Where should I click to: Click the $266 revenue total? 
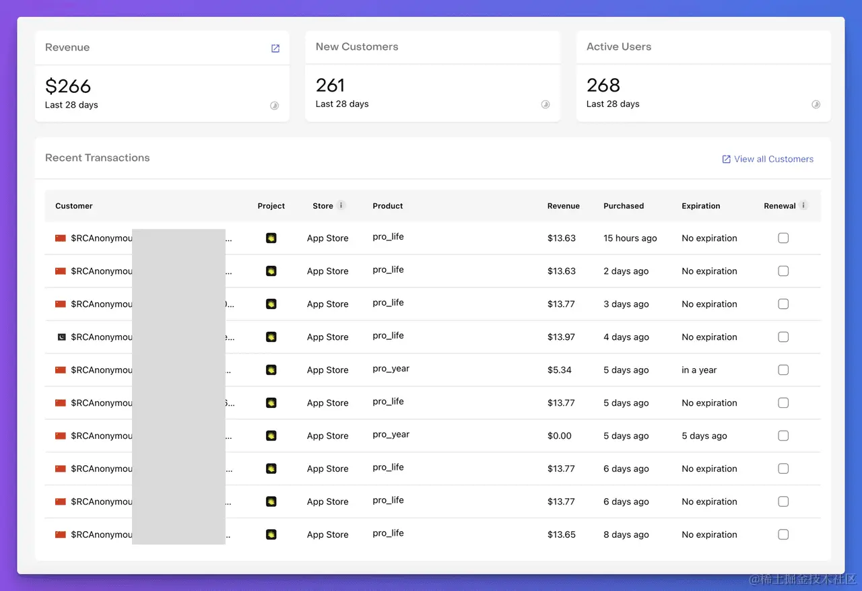click(x=68, y=86)
